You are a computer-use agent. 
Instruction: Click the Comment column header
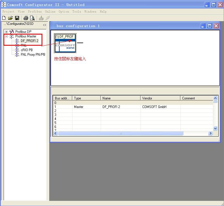[197, 98]
